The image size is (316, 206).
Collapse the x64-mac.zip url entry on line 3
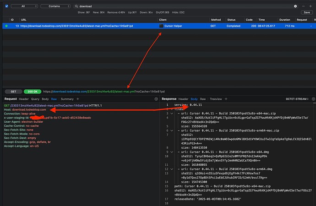[172, 114]
